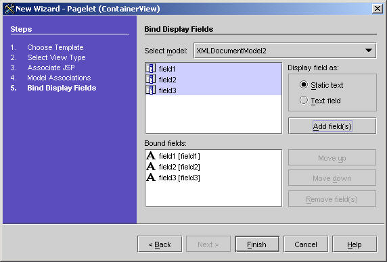Image resolution: width=387 pixels, height=262 pixels.
Task: Select bound field field1 [field1]
Action: point(214,156)
